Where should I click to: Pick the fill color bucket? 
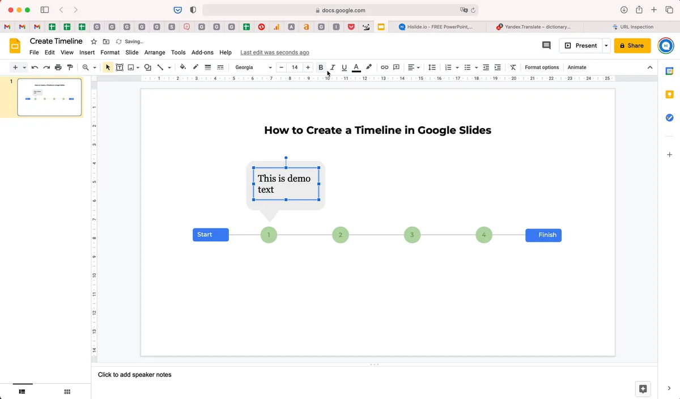[x=183, y=67]
